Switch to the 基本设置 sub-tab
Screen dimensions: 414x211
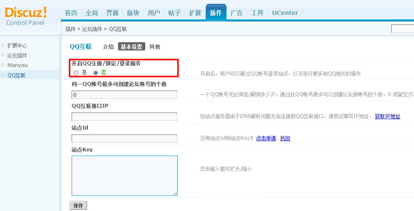point(132,47)
